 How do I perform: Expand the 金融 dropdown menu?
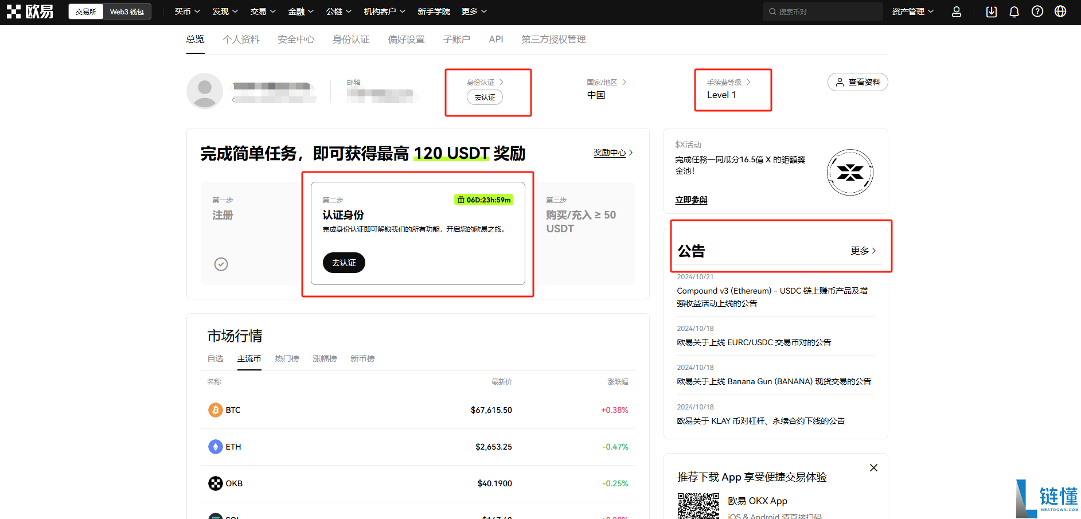click(x=301, y=11)
